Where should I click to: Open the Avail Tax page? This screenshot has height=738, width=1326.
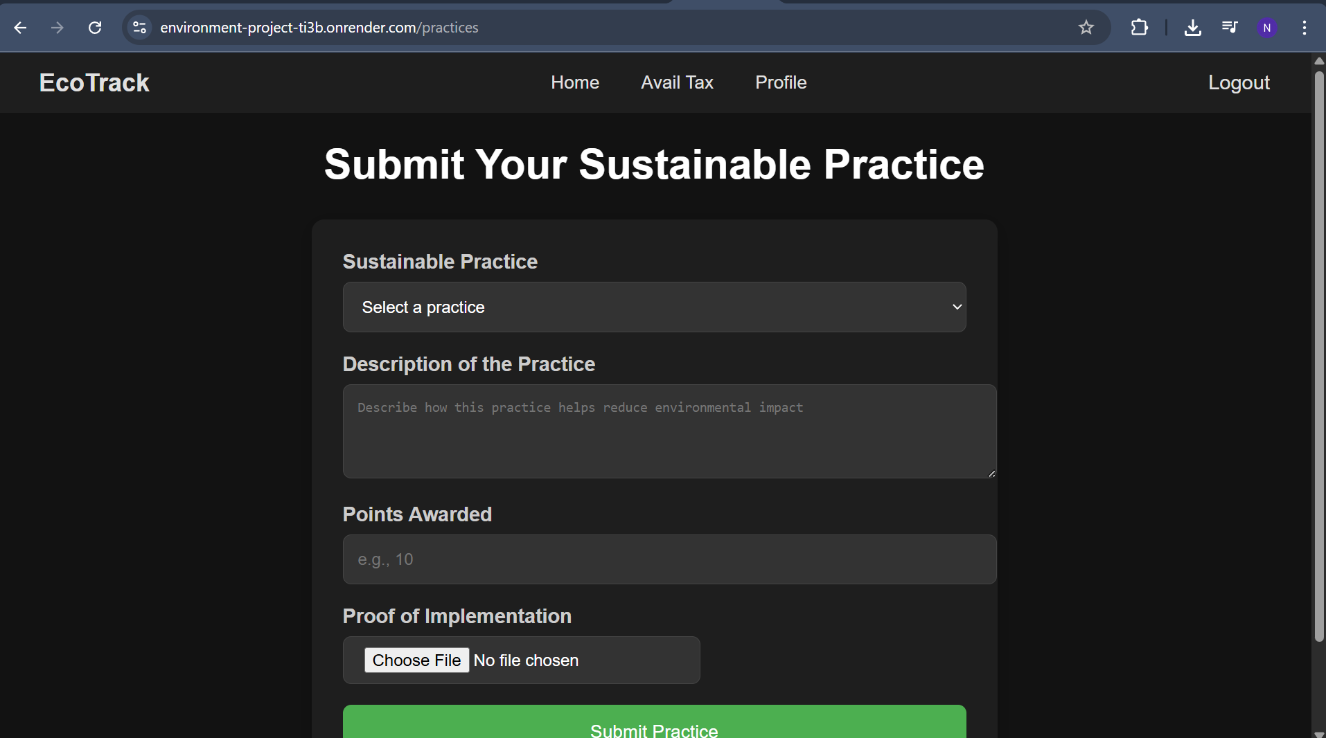click(x=676, y=82)
